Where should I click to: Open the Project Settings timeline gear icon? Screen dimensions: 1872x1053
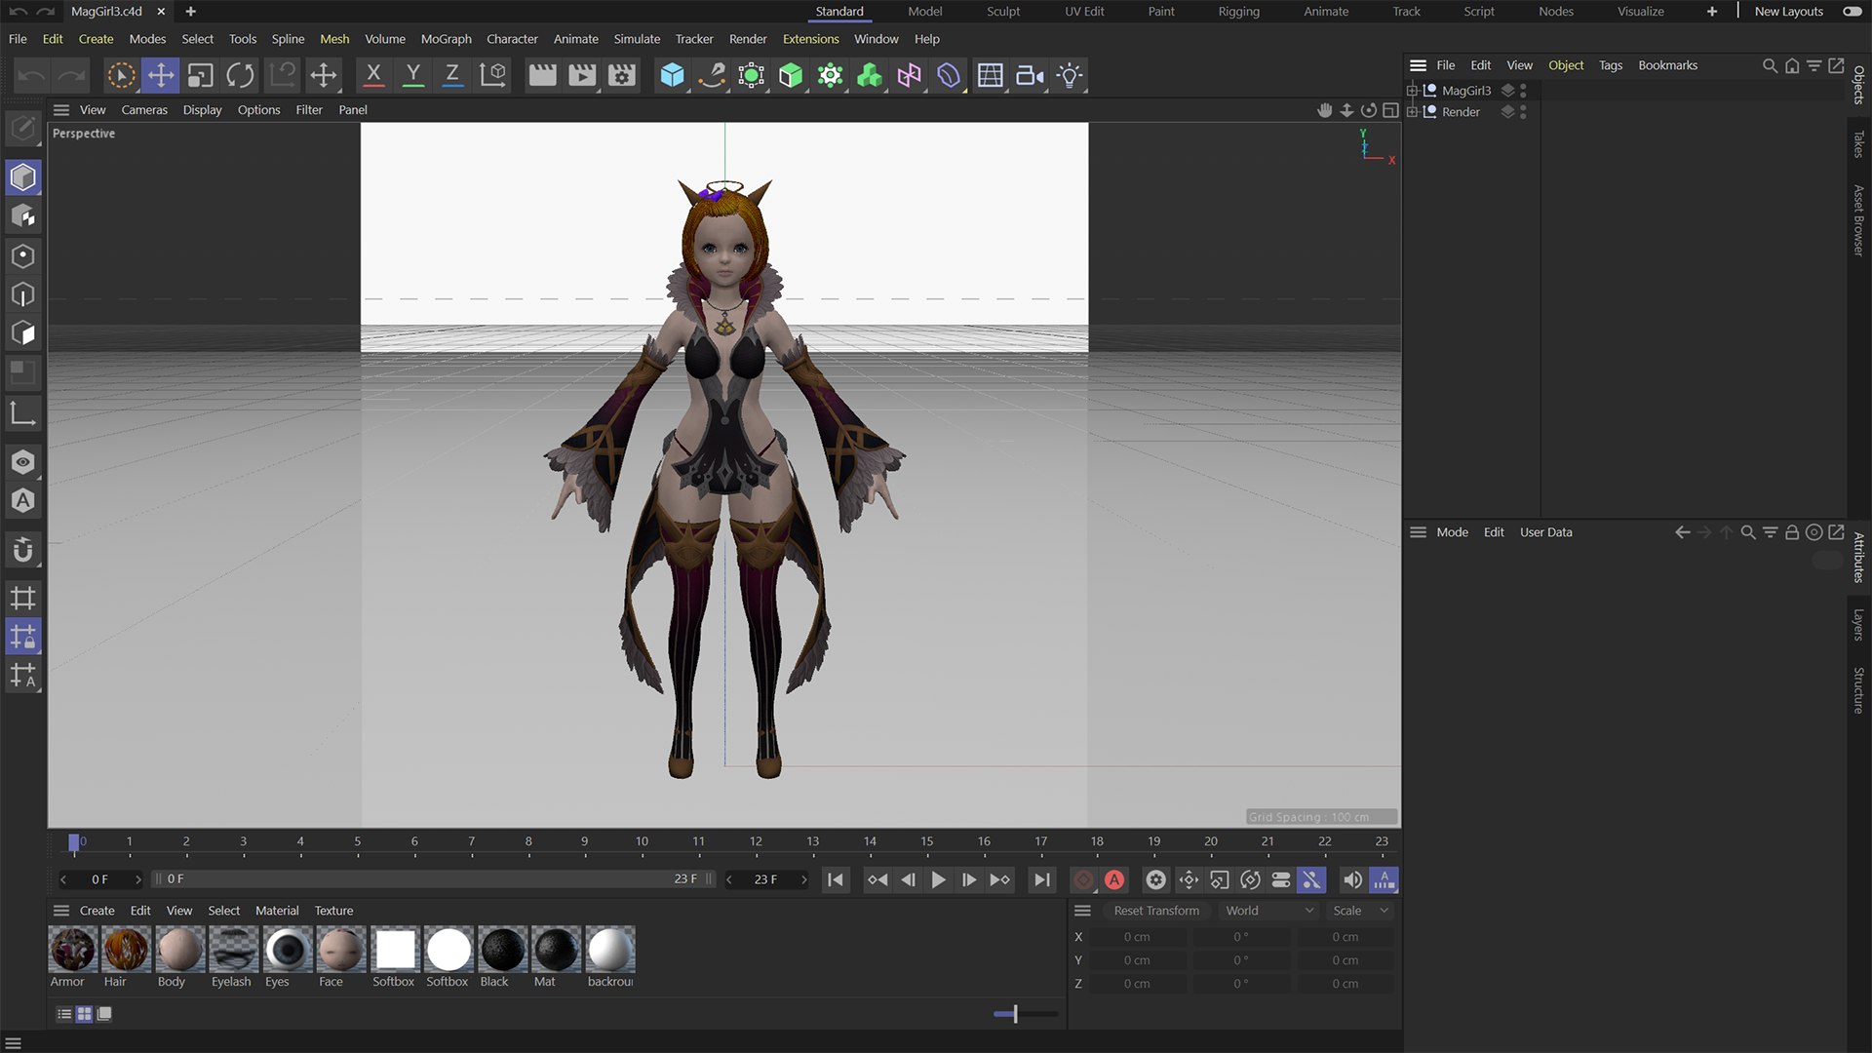(x=1155, y=880)
